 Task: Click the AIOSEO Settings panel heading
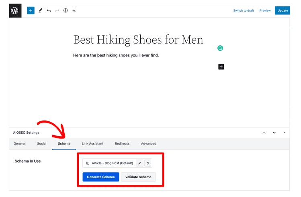tap(26, 133)
